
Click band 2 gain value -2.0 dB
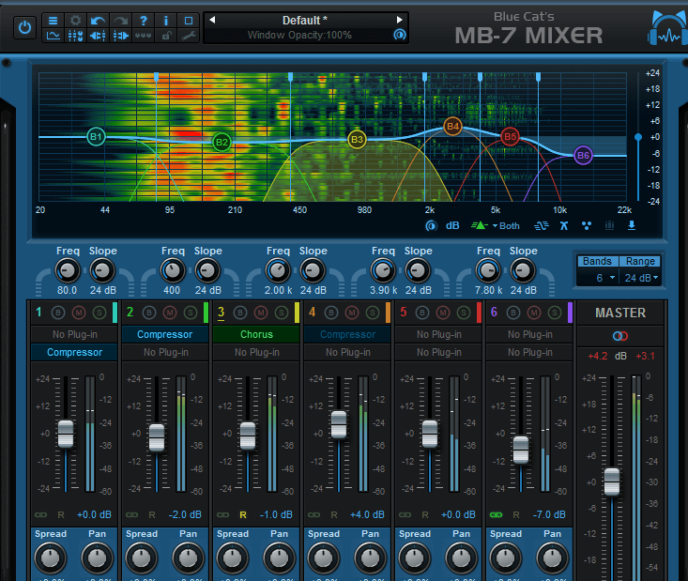point(185,514)
